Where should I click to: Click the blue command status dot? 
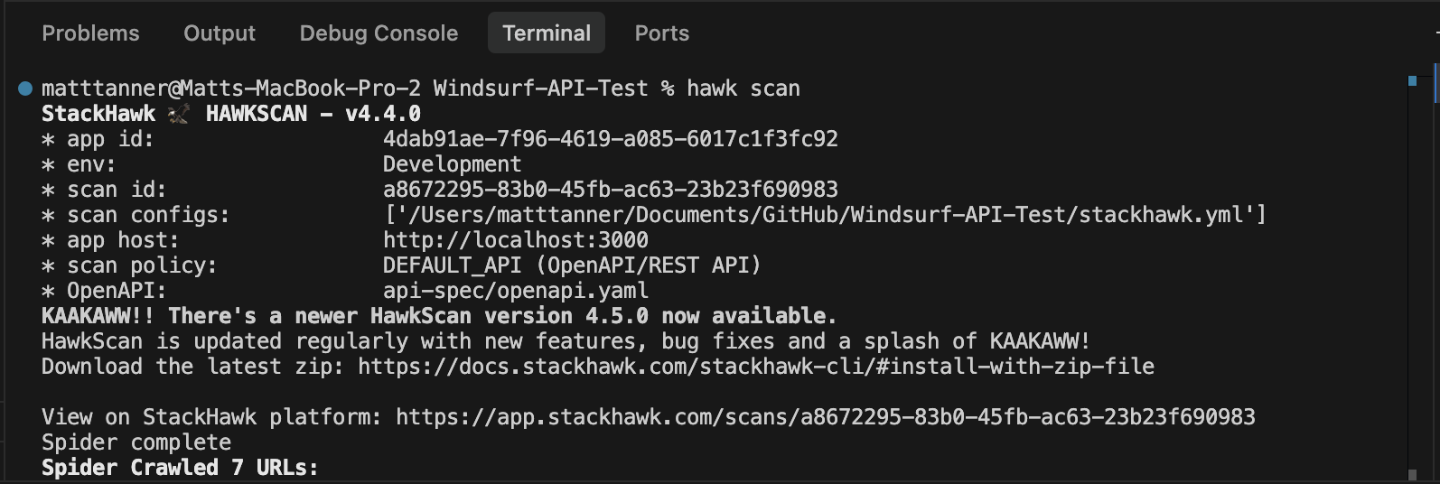[x=25, y=88]
